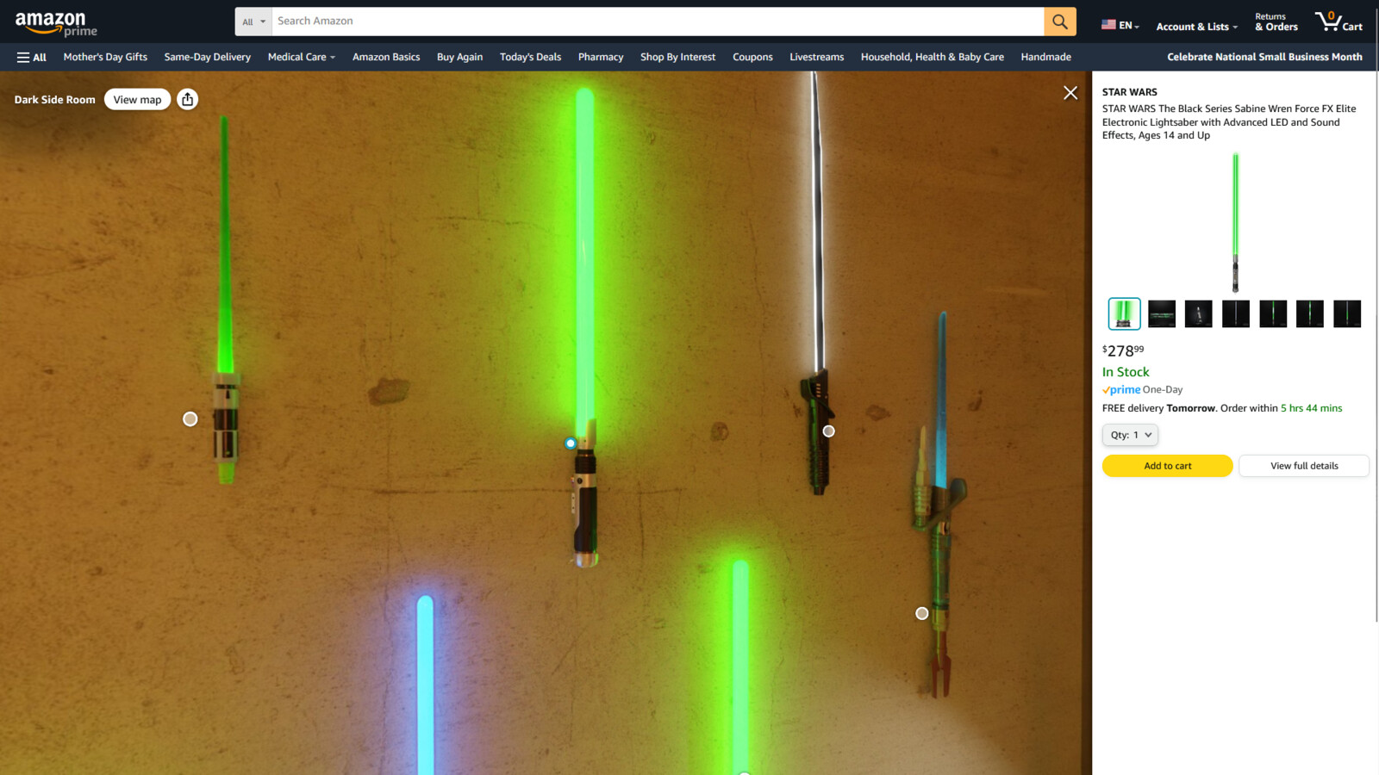The image size is (1379, 775).
Task: Open the shopping cart icon
Action: click(1338, 22)
